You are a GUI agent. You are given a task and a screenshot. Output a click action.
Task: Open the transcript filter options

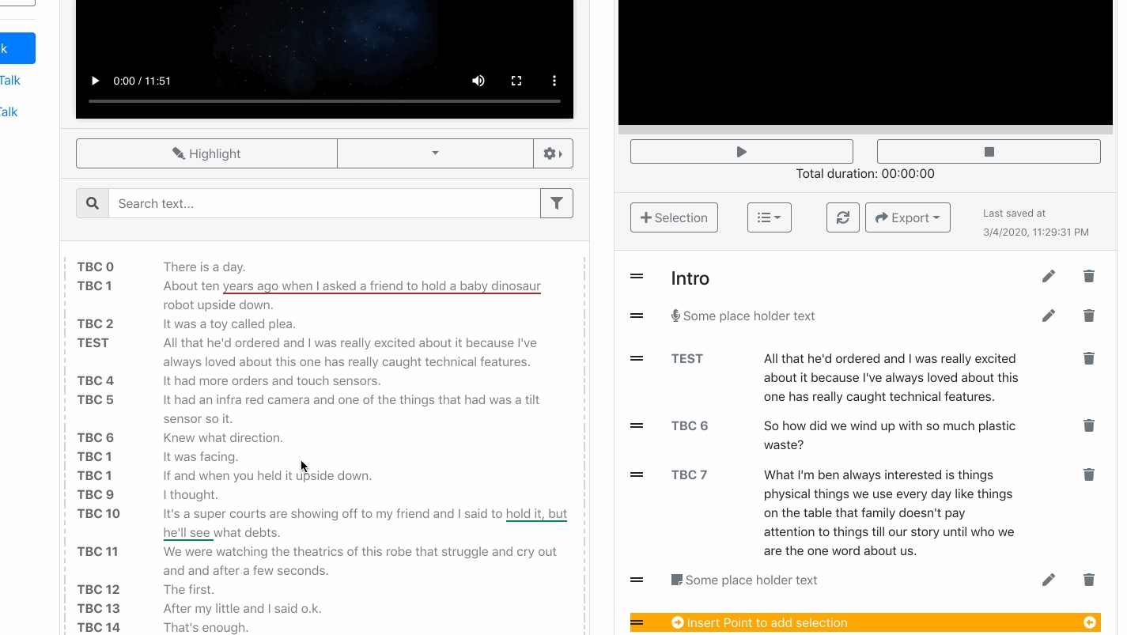(557, 203)
